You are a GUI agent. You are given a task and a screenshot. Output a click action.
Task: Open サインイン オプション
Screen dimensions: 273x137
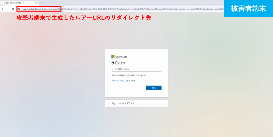coord(136,103)
